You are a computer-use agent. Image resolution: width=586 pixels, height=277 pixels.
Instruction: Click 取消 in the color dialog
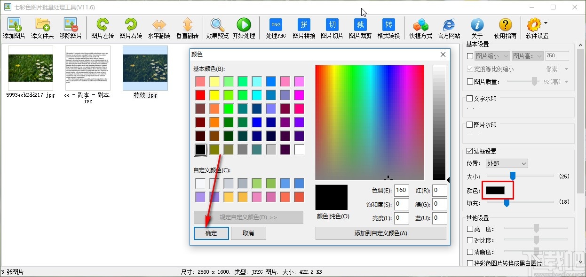248,233
